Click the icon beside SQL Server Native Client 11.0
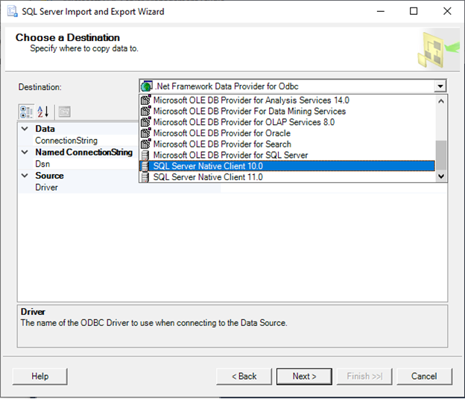Image resolution: width=465 pixels, height=399 pixels. (145, 177)
